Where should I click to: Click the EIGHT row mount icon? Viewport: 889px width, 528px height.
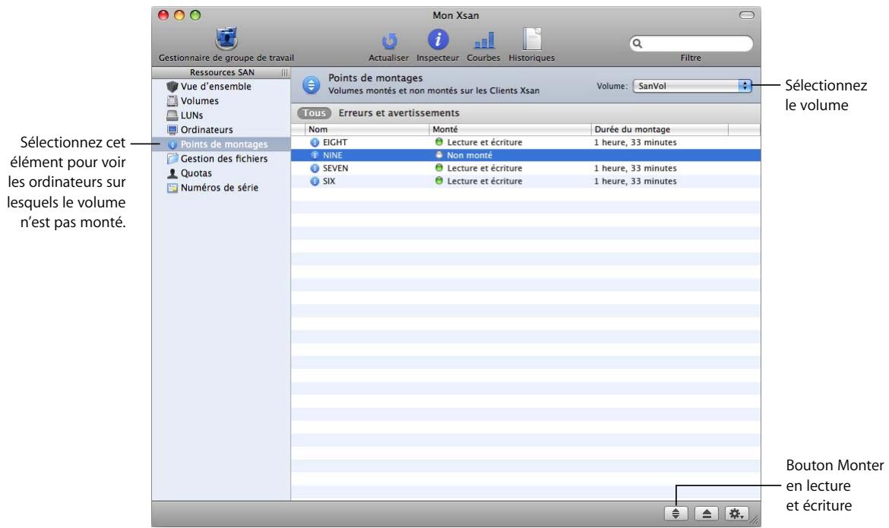315,142
